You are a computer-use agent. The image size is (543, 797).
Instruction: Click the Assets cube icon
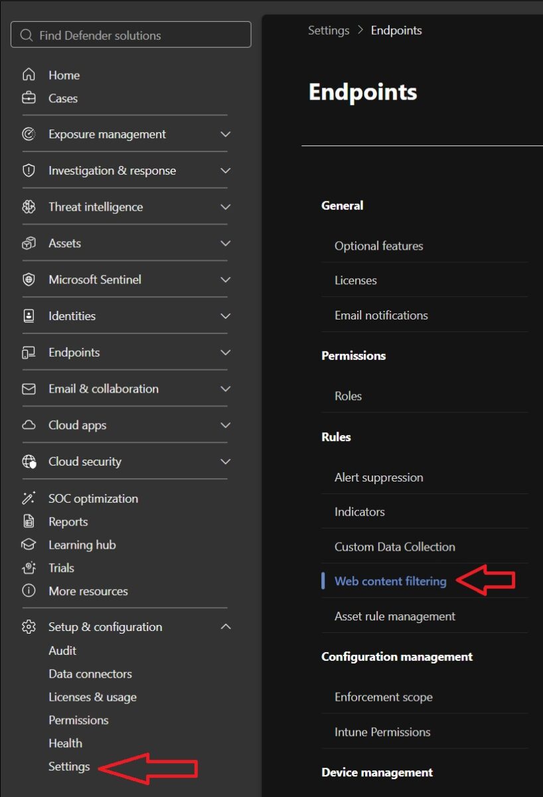pyautogui.click(x=29, y=243)
